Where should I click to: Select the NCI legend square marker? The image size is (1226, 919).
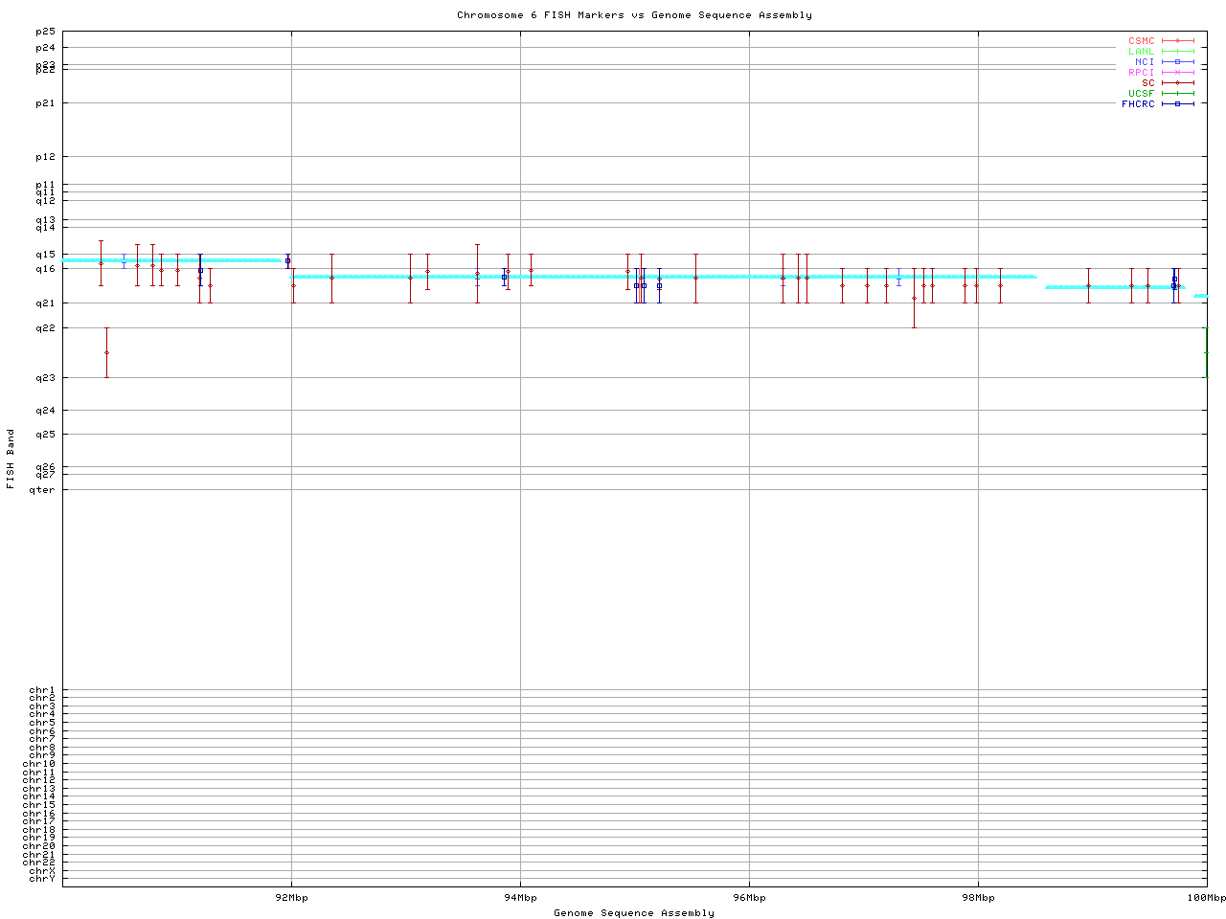pos(1177,62)
